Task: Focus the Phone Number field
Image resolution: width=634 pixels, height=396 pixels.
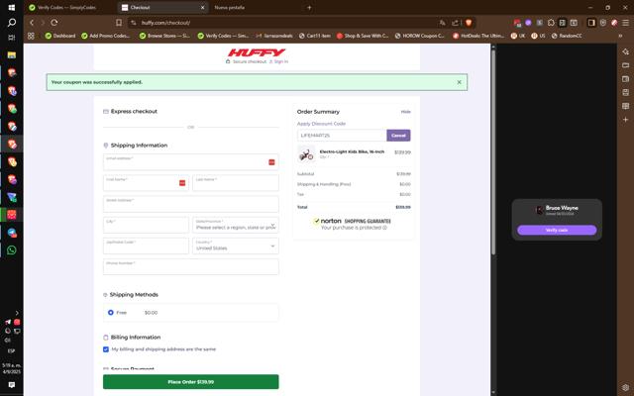Action: [x=191, y=266]
